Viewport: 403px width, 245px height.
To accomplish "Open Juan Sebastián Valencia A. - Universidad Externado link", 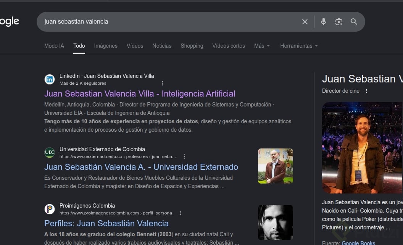I will coord(141,167).
